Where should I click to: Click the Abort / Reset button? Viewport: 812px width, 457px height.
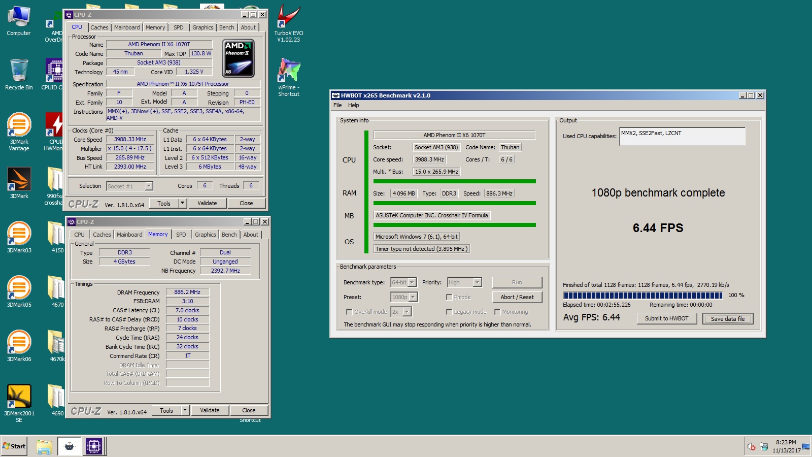coord(517,297)
